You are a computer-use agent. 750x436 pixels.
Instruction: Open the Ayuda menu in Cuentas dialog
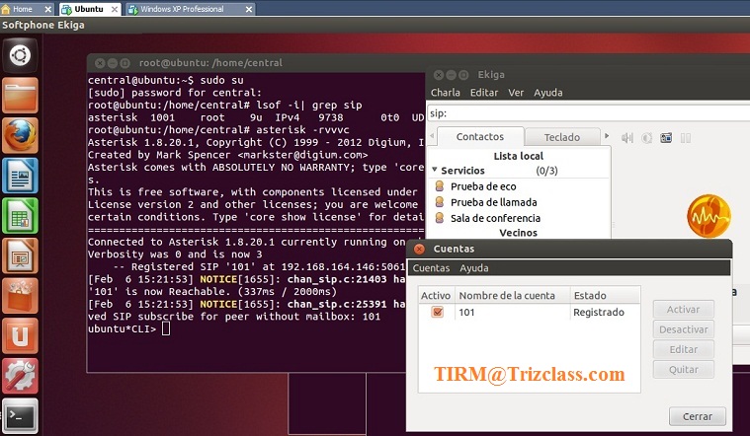[474, 268]
